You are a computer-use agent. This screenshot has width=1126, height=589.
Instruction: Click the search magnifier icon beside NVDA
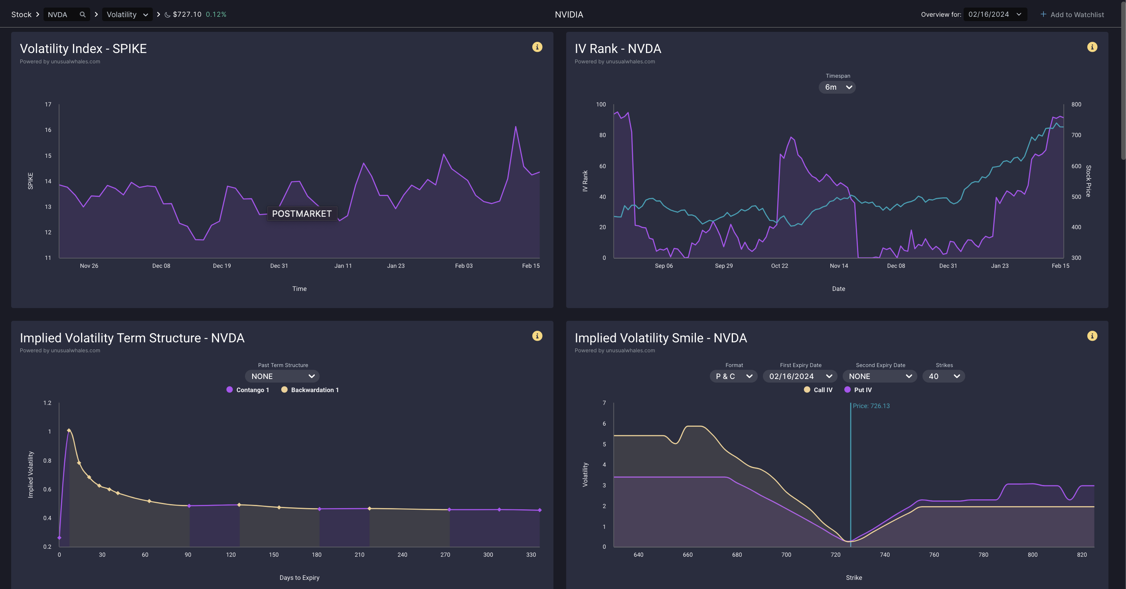pos(83,14)
